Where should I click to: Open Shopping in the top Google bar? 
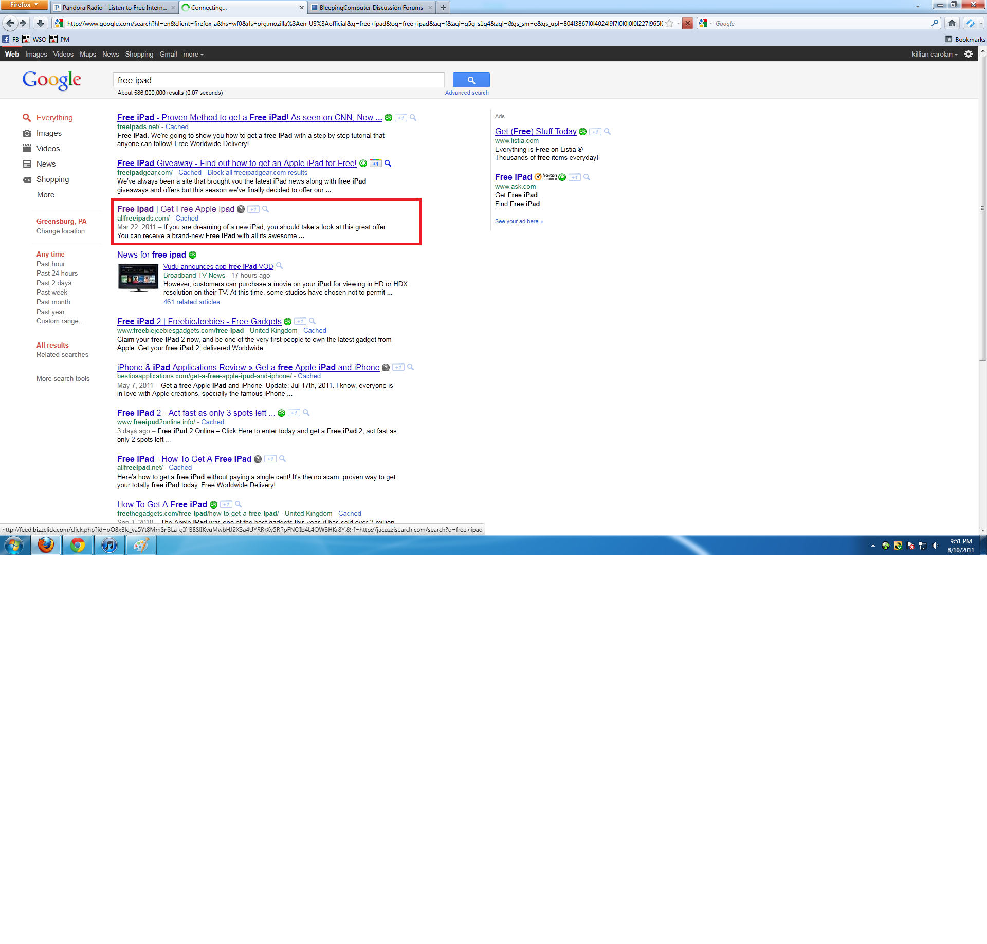click(139, 54)
